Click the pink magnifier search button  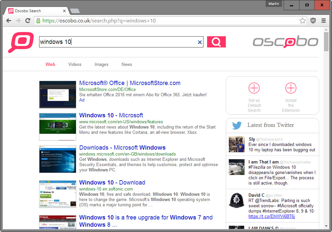click(x=216, y=42)
